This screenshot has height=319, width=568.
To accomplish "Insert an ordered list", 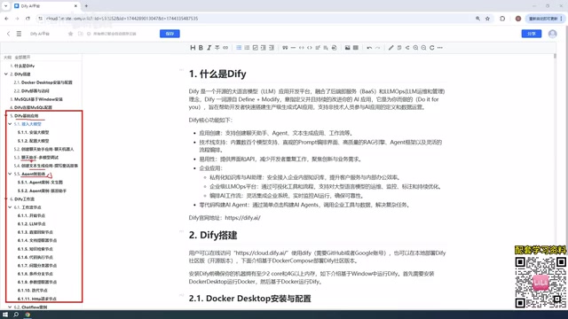I will (247, 48).
